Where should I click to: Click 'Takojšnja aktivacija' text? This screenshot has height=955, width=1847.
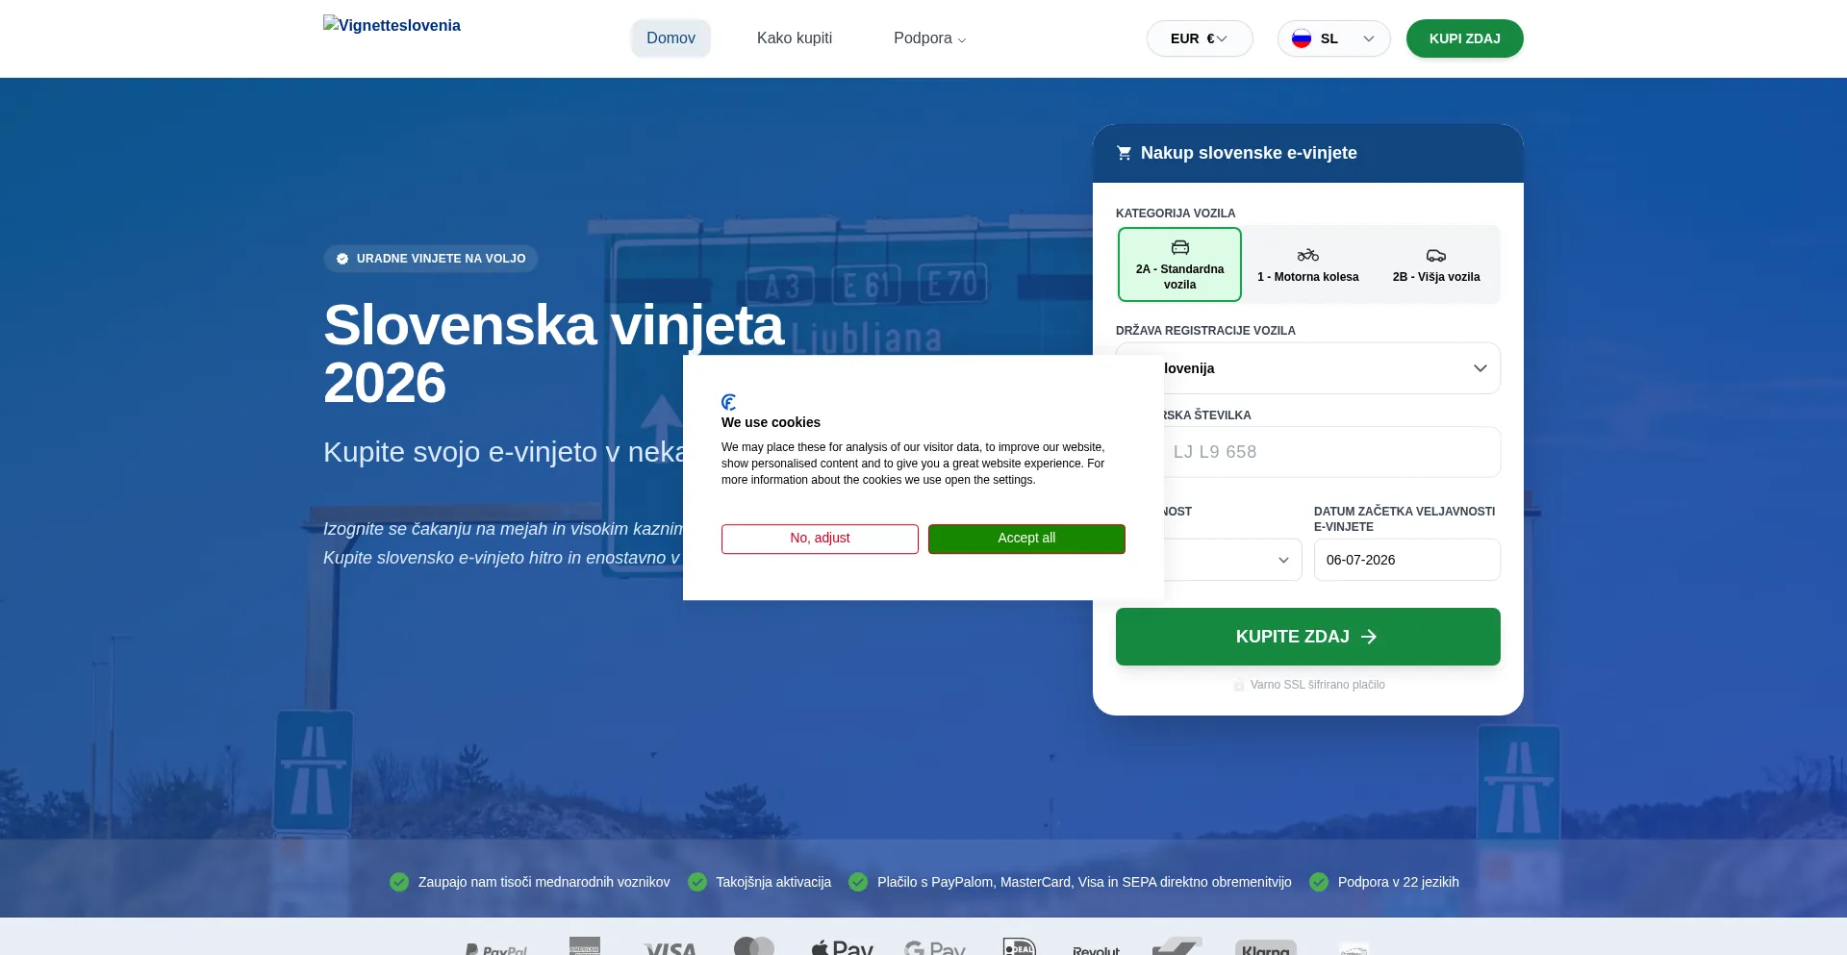pos(773,882)
